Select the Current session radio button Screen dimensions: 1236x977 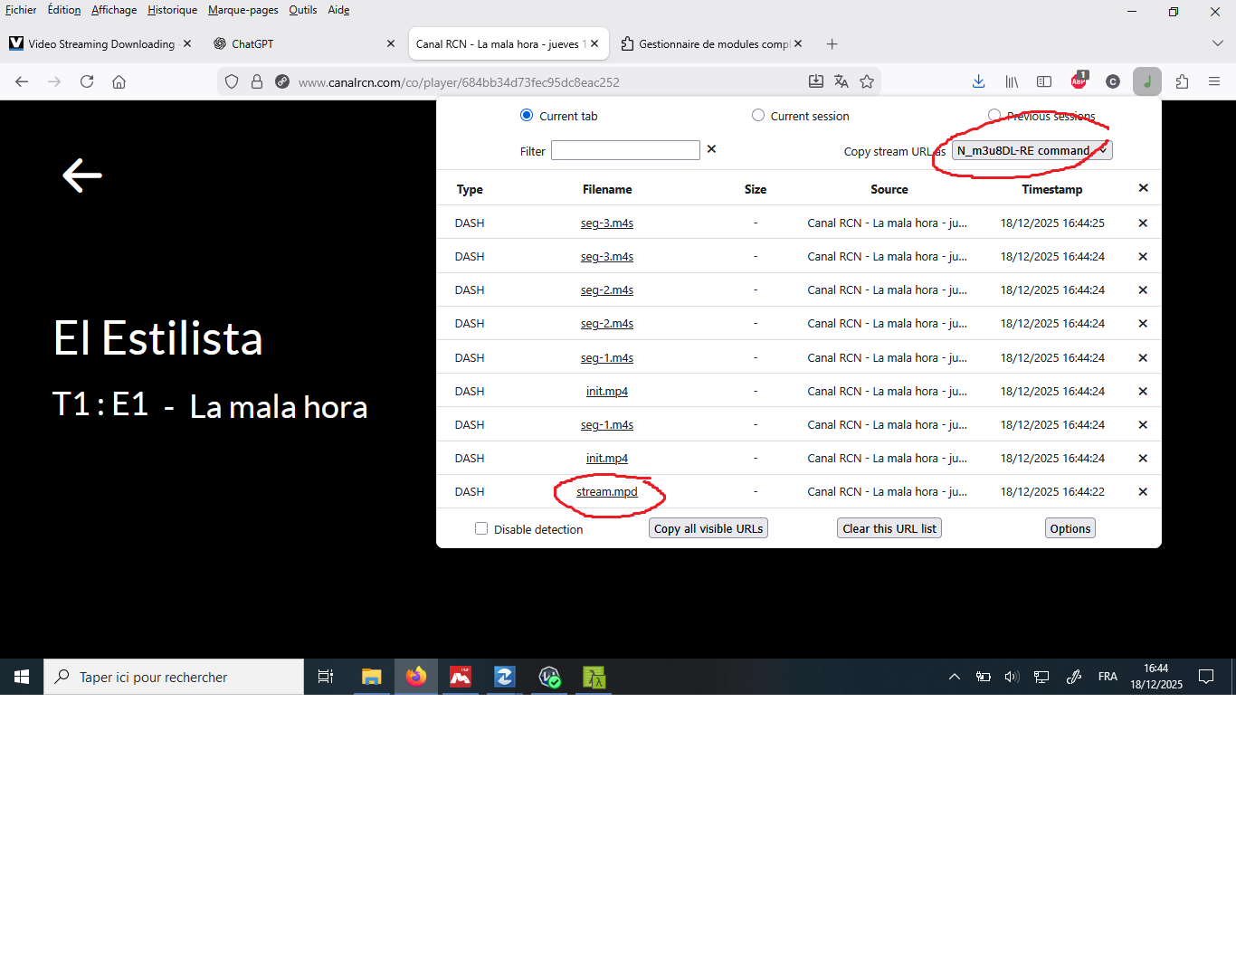coord(758,115)
